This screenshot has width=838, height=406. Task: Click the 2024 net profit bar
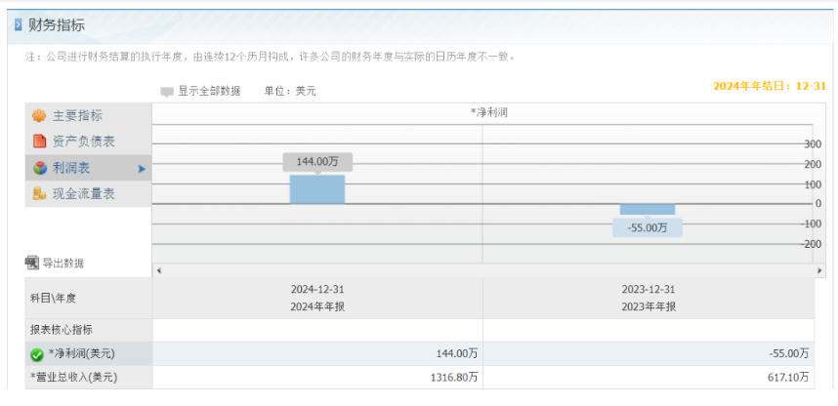317,189
